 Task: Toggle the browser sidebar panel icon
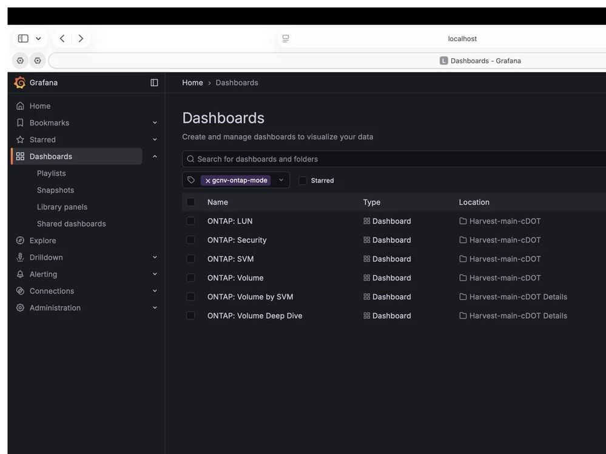click(x=23, y=39)
